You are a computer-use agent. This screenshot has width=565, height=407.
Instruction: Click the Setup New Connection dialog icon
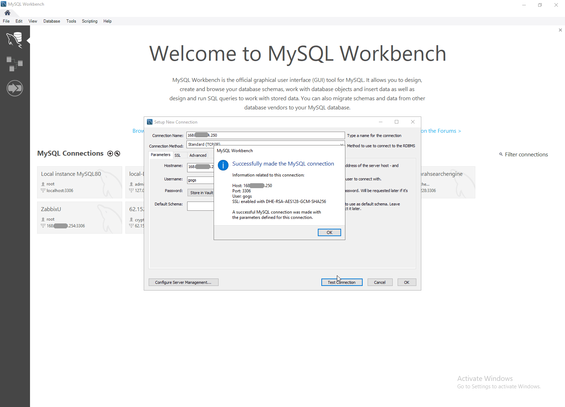[150, 122]
